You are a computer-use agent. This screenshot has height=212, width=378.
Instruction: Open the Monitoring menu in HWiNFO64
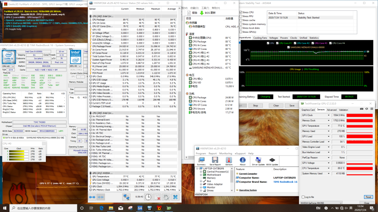[x=226, y=153]
